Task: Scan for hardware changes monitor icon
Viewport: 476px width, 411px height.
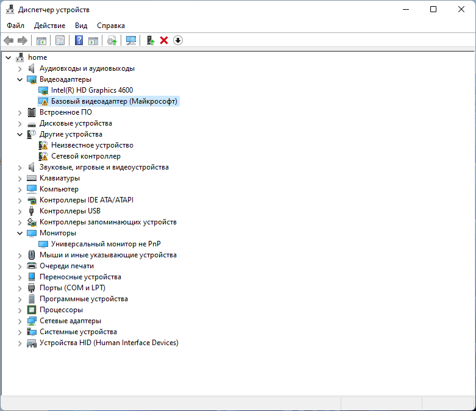Action: pyautogui.click(x=131, y=40)
